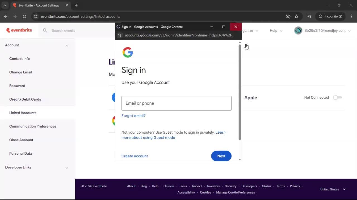
Task: Open the Accessibility footer link
Action: click(186, 192)
